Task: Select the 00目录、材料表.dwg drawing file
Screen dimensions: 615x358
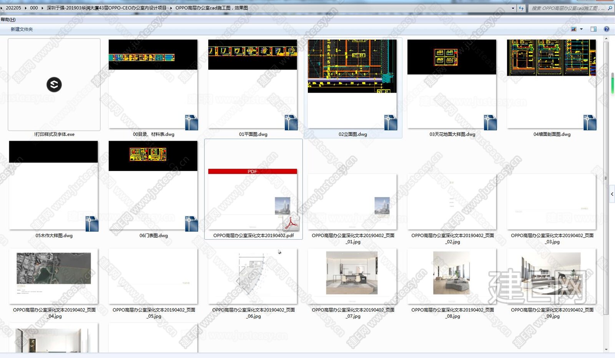Action: [x=153, y=88]
